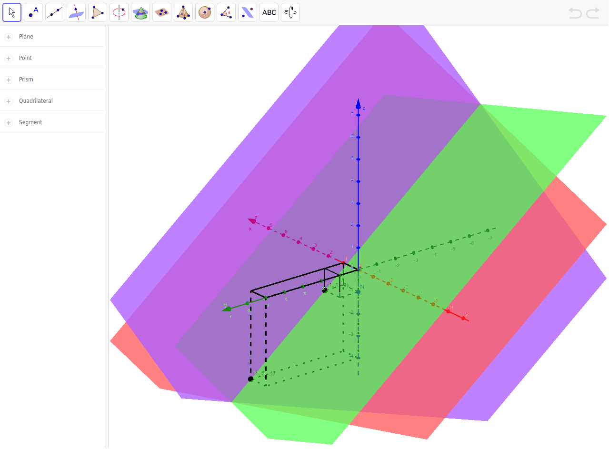Expand the Prism group in the sidebar
Screen dimensions: 609x449
click(8, 79)
